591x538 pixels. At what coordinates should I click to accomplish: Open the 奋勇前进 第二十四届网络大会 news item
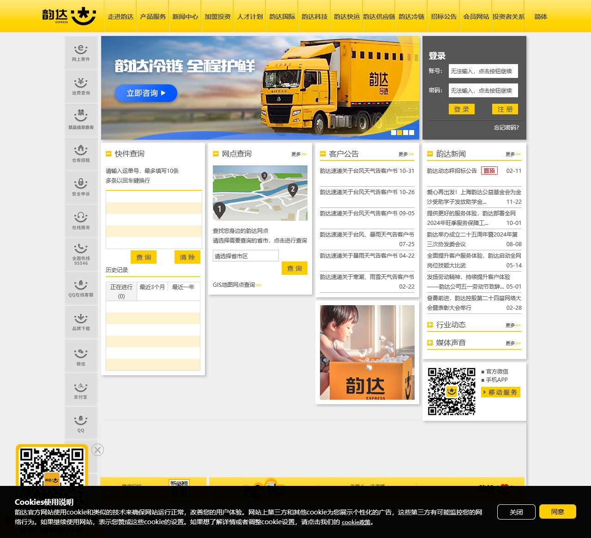tap(474, 303)
